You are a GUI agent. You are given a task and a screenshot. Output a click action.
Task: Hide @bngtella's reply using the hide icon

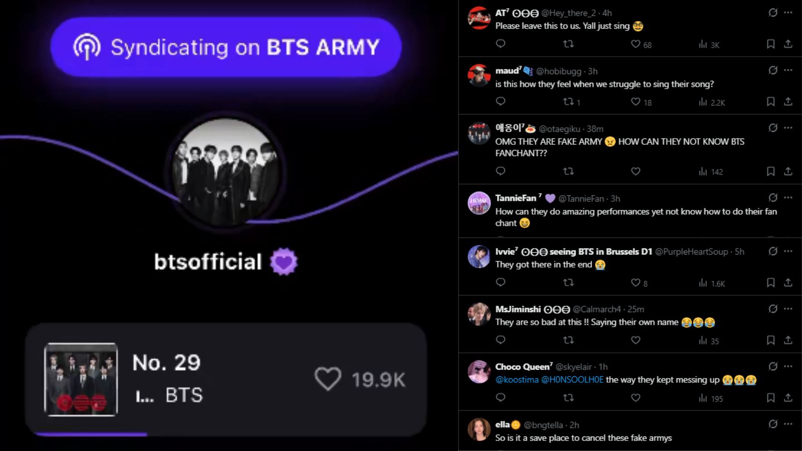coord(772,423)
